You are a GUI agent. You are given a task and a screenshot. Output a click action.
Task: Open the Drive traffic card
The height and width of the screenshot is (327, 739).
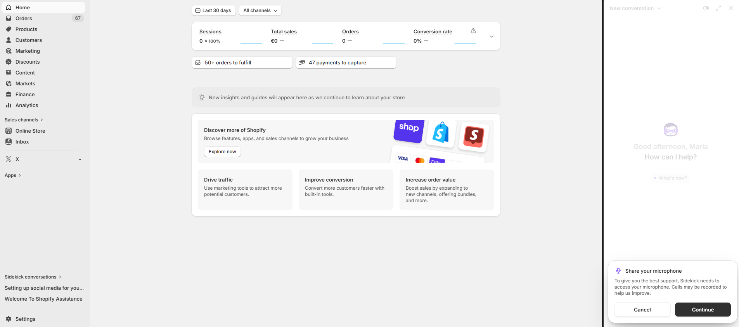click(x=245, y=190)
